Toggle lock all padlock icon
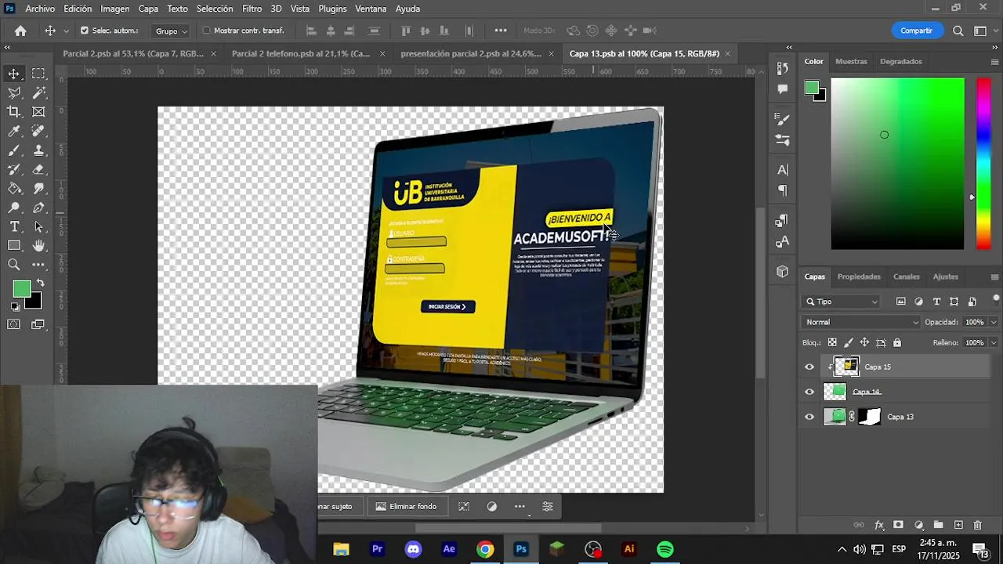 (x=897, y=342)
